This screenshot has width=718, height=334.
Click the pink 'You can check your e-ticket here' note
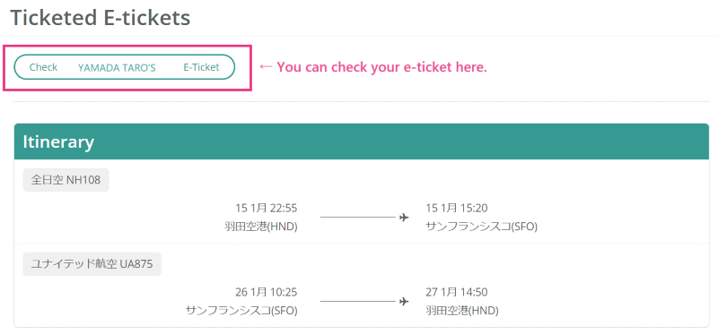coord(373,67)
